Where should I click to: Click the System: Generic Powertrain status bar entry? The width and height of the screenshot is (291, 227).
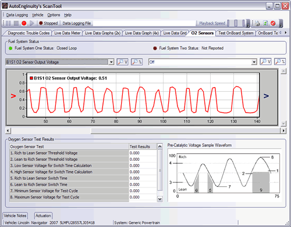137,223
